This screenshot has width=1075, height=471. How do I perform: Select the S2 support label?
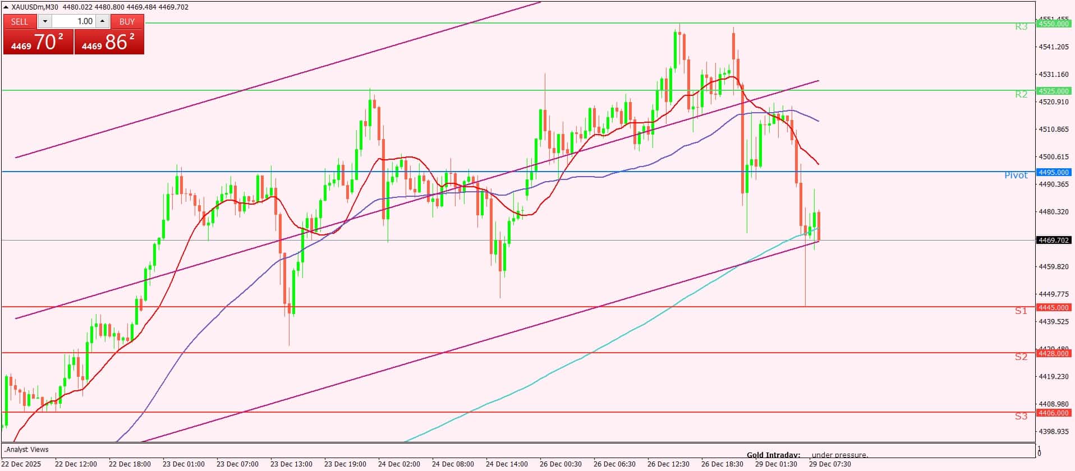coord(1021,357)
